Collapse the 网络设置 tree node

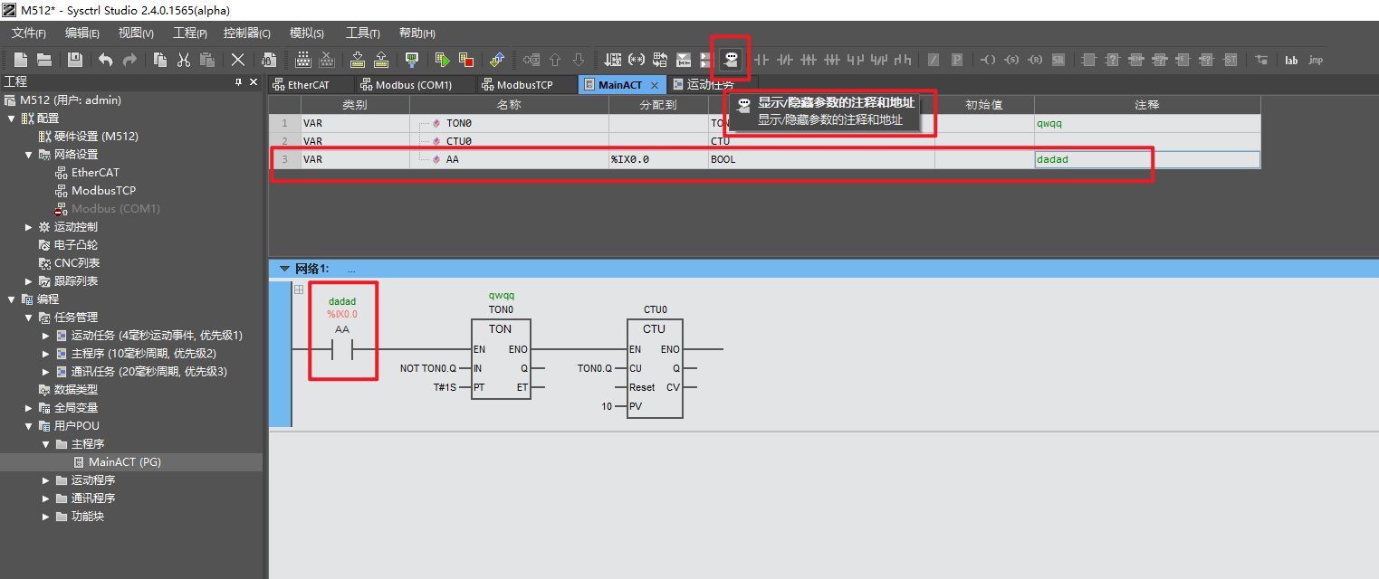[x=29, y=155]
